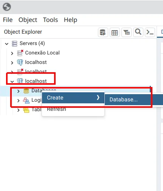Expand the first connected localhost server
163x191 pixels.
click(x=12, y=63)
